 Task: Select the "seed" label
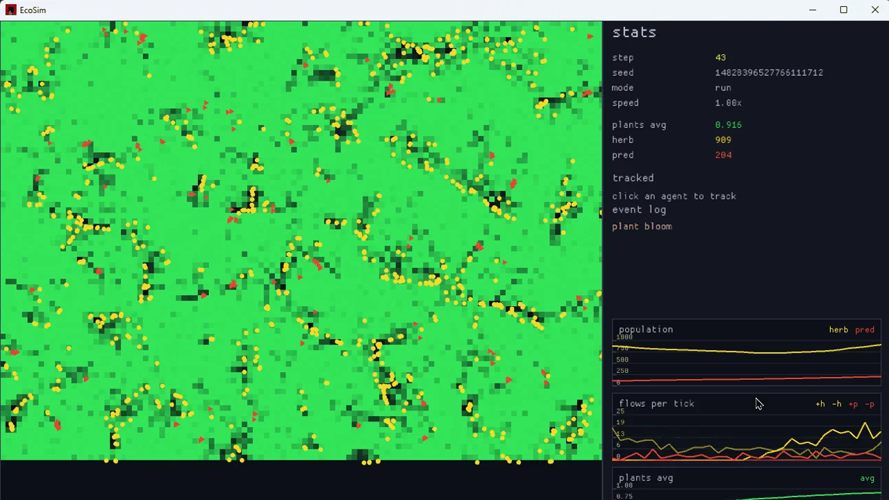click(623, 73)
